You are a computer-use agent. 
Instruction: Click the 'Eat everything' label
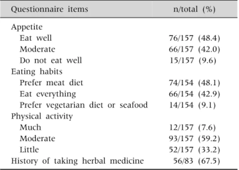tap(48, 94)
